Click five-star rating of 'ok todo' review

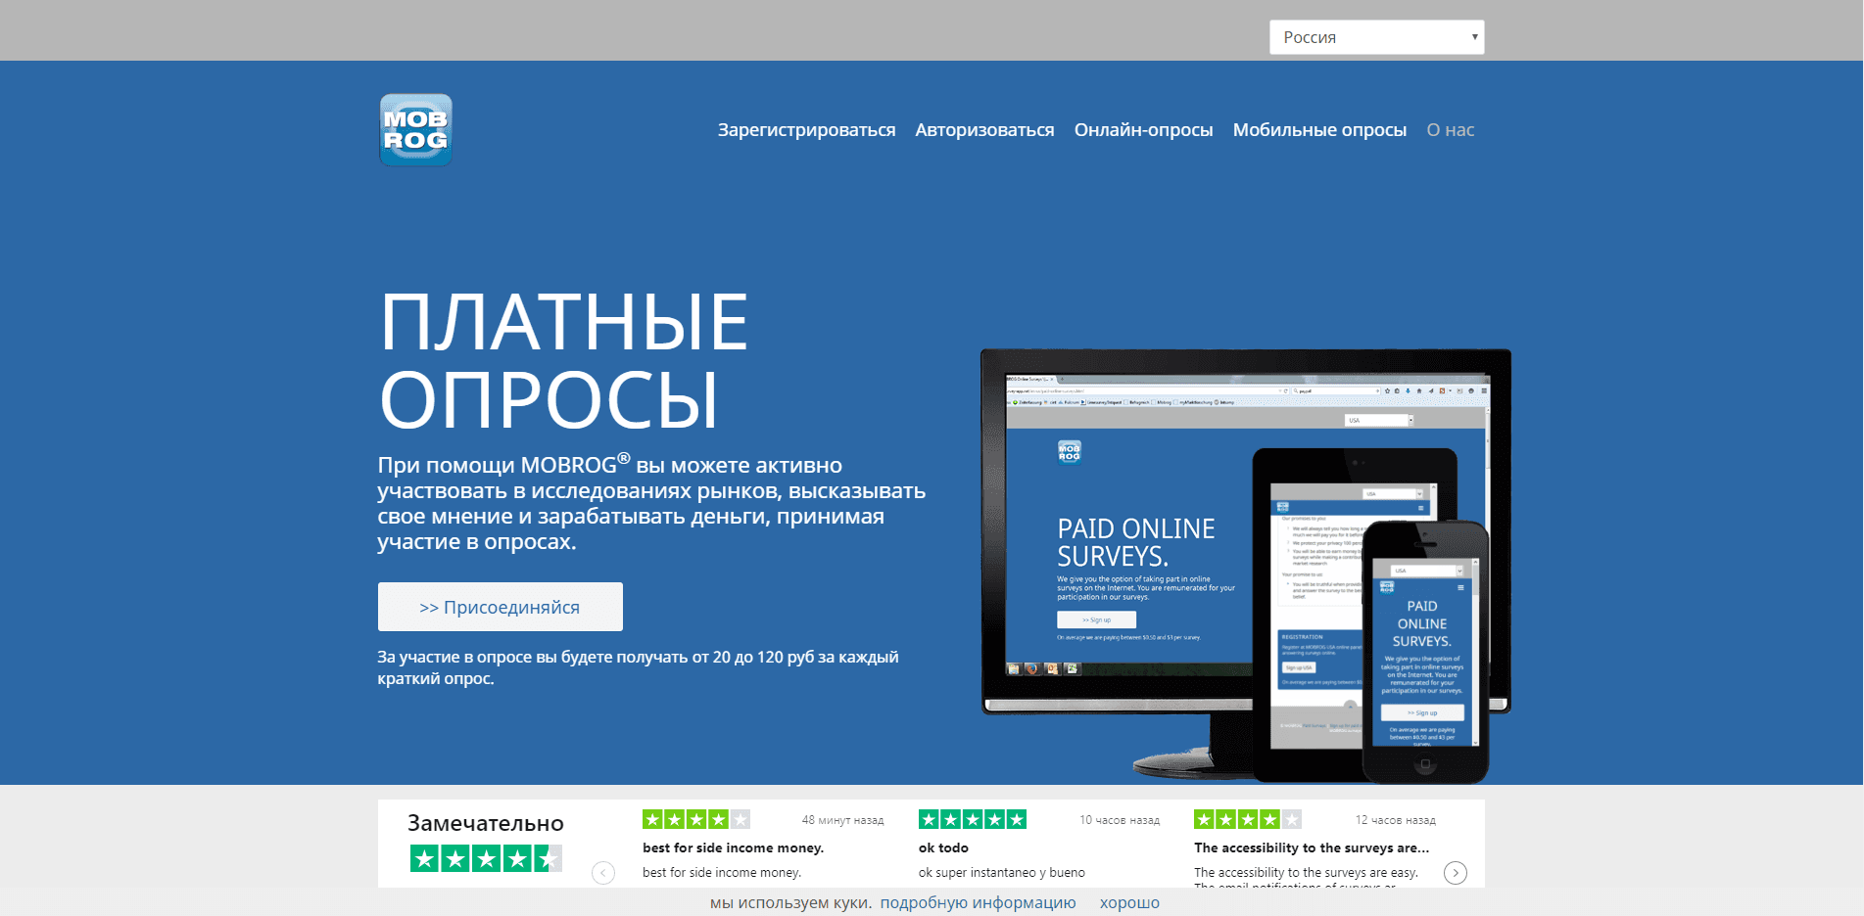(972, 819)
